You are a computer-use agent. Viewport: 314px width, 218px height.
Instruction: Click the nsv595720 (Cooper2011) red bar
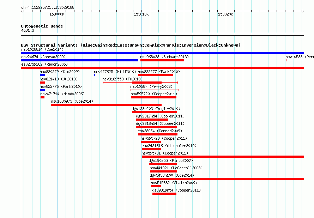click(153, 97)
